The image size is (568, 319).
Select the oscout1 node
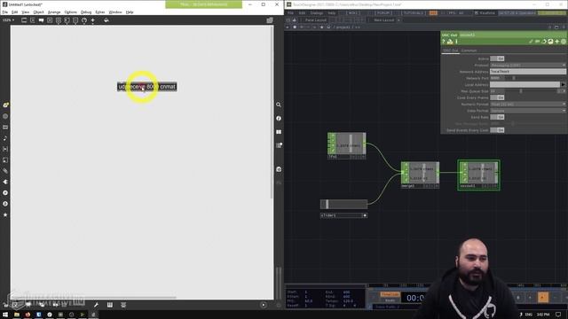(x=479, y=175)
